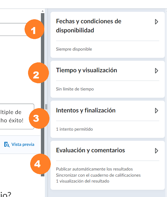Click the text box ending in éxito
The width and height of the screenshot is (167, 197).
[x=16, y=116]
